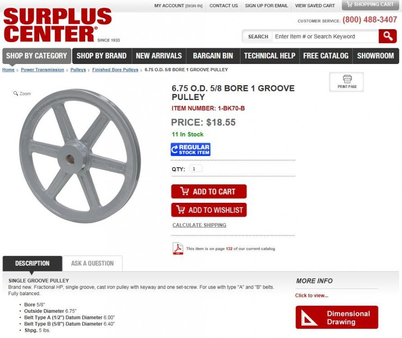Open the Dimensional Drawing button

(337, 317)
